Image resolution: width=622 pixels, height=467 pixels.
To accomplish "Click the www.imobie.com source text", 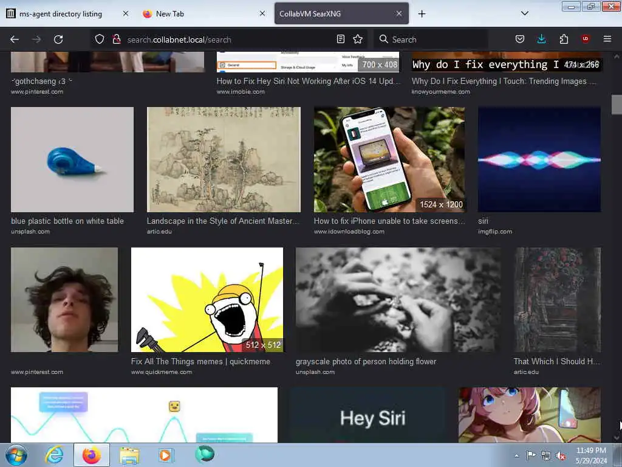I will tap(241, 92).
